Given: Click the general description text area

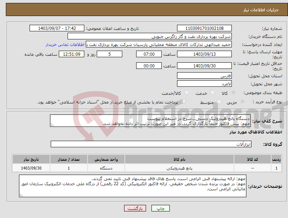Looking at the screenshot, I should [150, 121].
